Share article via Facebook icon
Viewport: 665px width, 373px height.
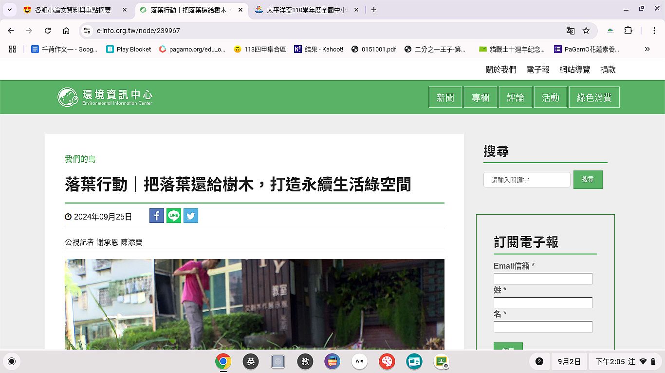[x=156, y=216]
